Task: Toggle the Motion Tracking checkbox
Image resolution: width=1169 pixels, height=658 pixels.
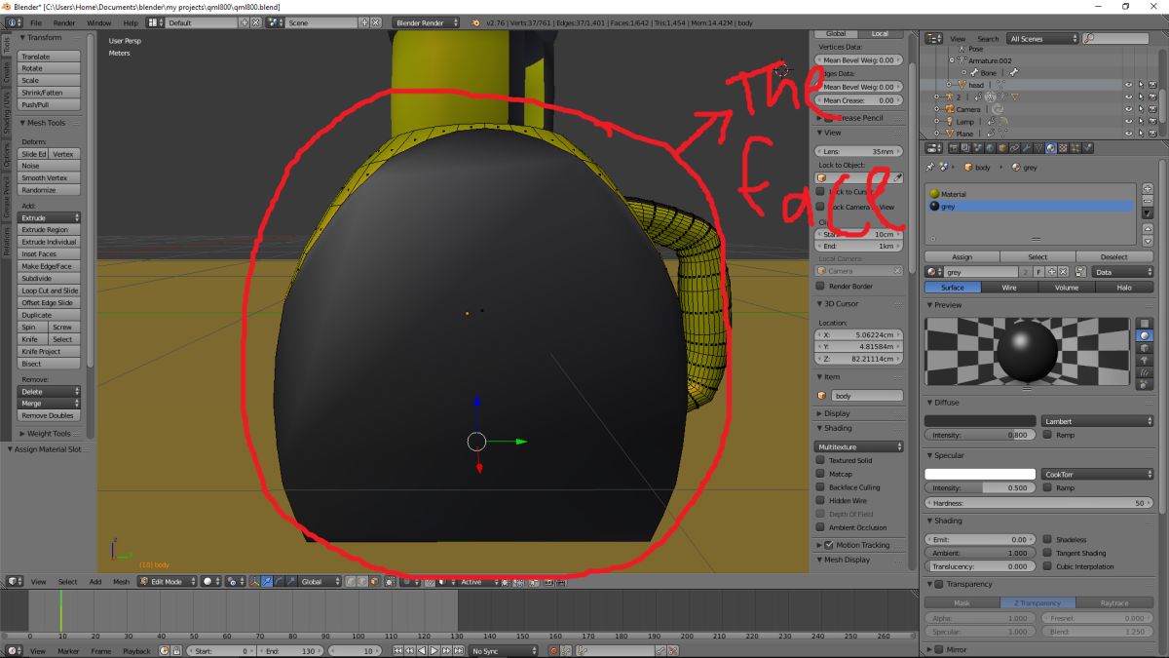Action: point(828,545)
